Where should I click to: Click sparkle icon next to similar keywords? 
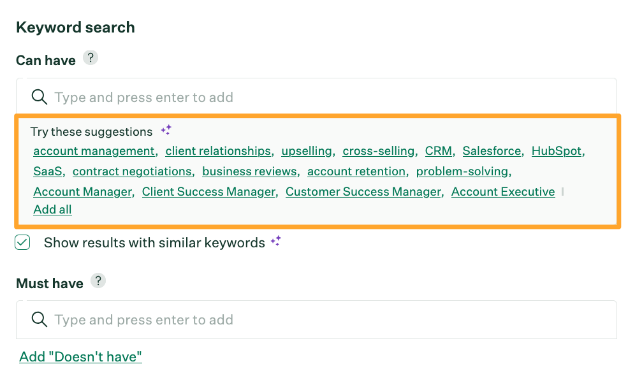click(x=276, y=242)
